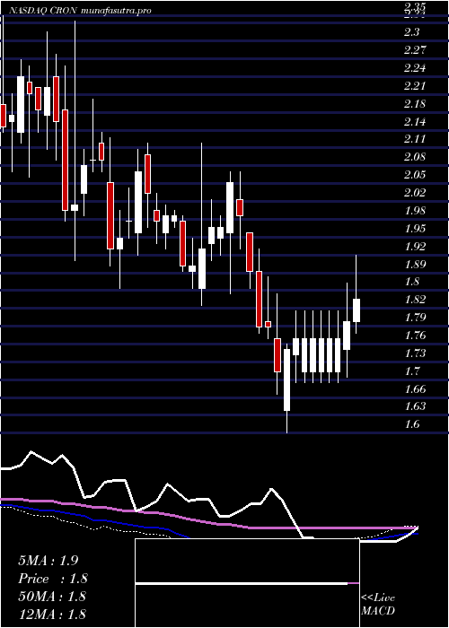Select the 1.6 price axis label
The height and width of the screenshot is (628, 449).
click(x=412, y=424)
